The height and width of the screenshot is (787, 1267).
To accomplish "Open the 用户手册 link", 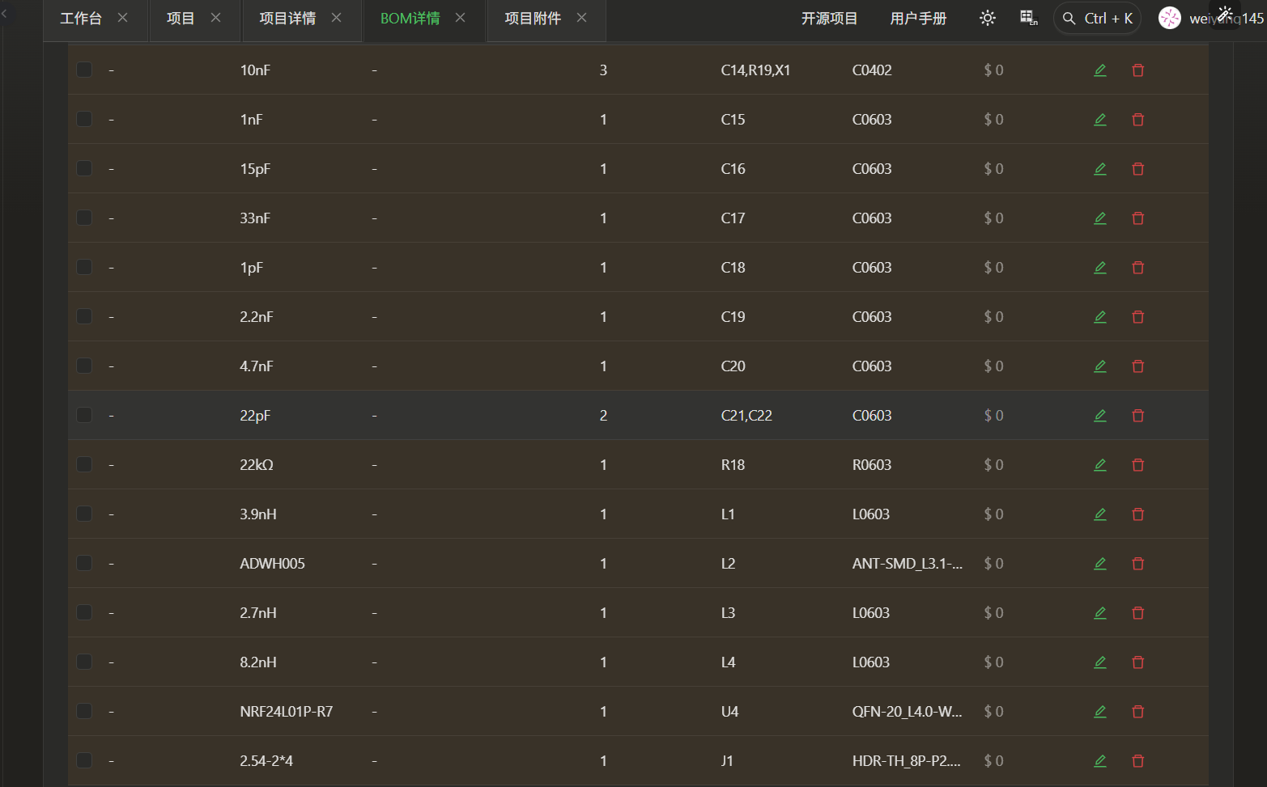I will (x=918, y=19).
